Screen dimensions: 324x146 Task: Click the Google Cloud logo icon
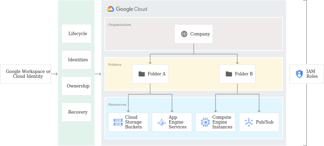[111, 9]
